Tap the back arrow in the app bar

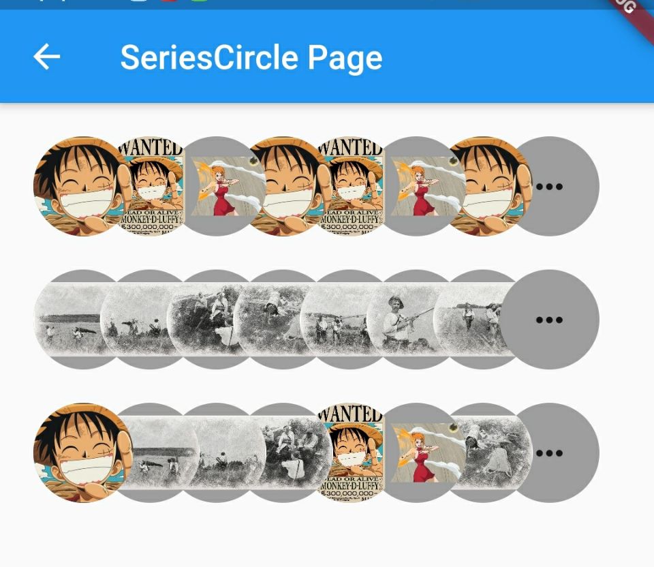coord(47,57)
